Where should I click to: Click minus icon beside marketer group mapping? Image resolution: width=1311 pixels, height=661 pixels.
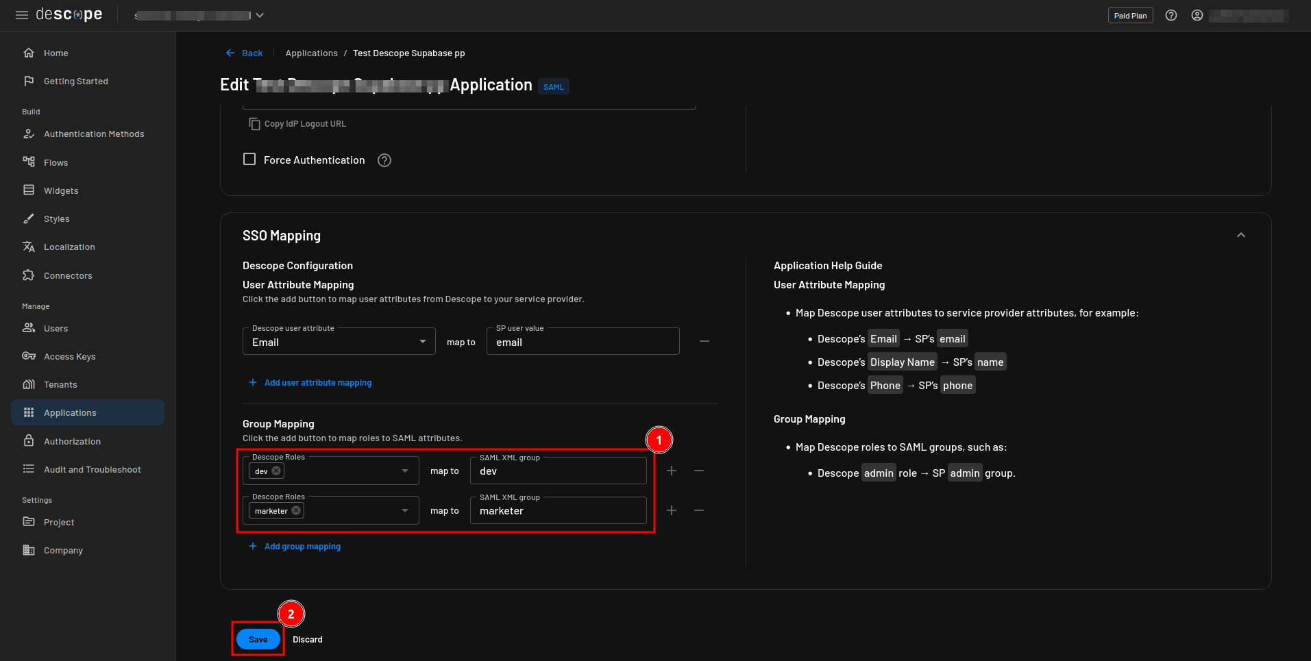[699, 510]
